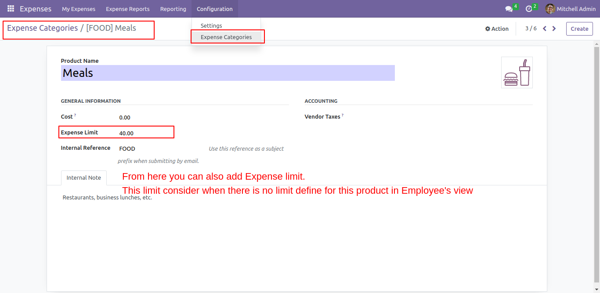Click the Expense Limit label
This screenshot has height=293, width=600.
click(x=80, y=133)
